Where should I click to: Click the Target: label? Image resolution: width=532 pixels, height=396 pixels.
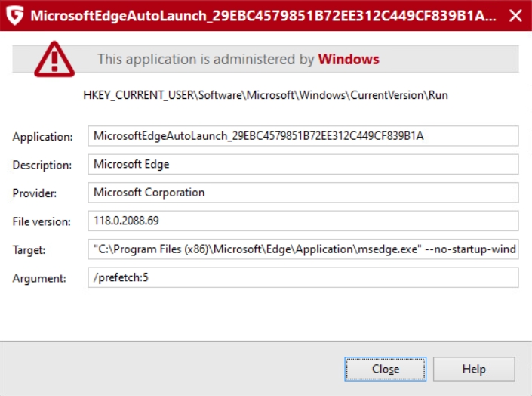(x=29, y=250)
